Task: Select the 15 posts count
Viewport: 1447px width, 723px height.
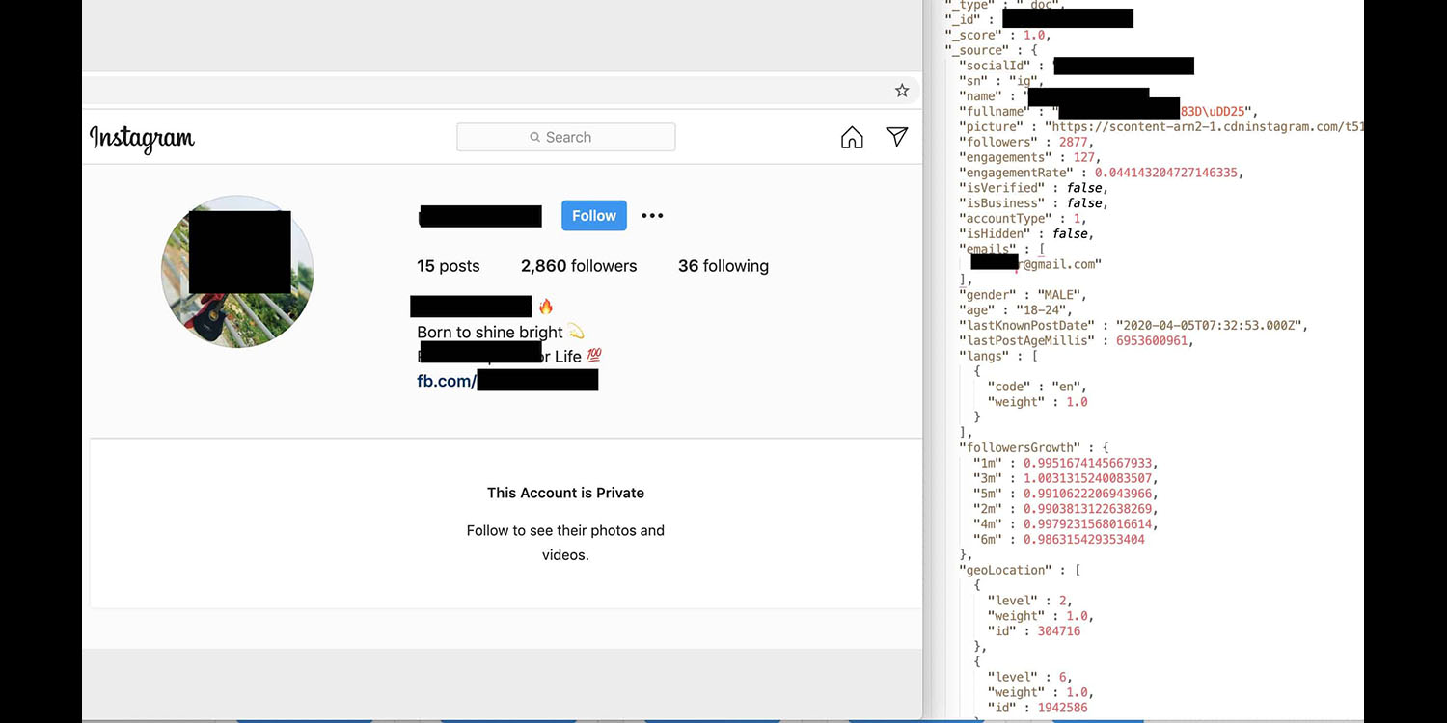Action: pyautogui.click(x=448, y=266)
